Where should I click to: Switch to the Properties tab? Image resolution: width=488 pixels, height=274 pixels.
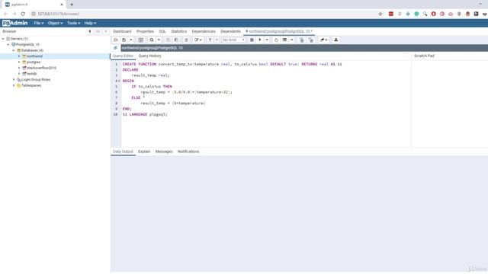[x=145, y=31]
